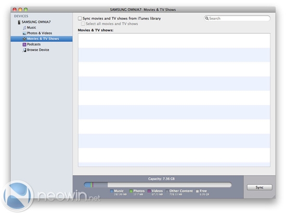The height and width of the screenshot is (213, 286).
Task: Open the Podcasts section
Action: tap(34, 44)
